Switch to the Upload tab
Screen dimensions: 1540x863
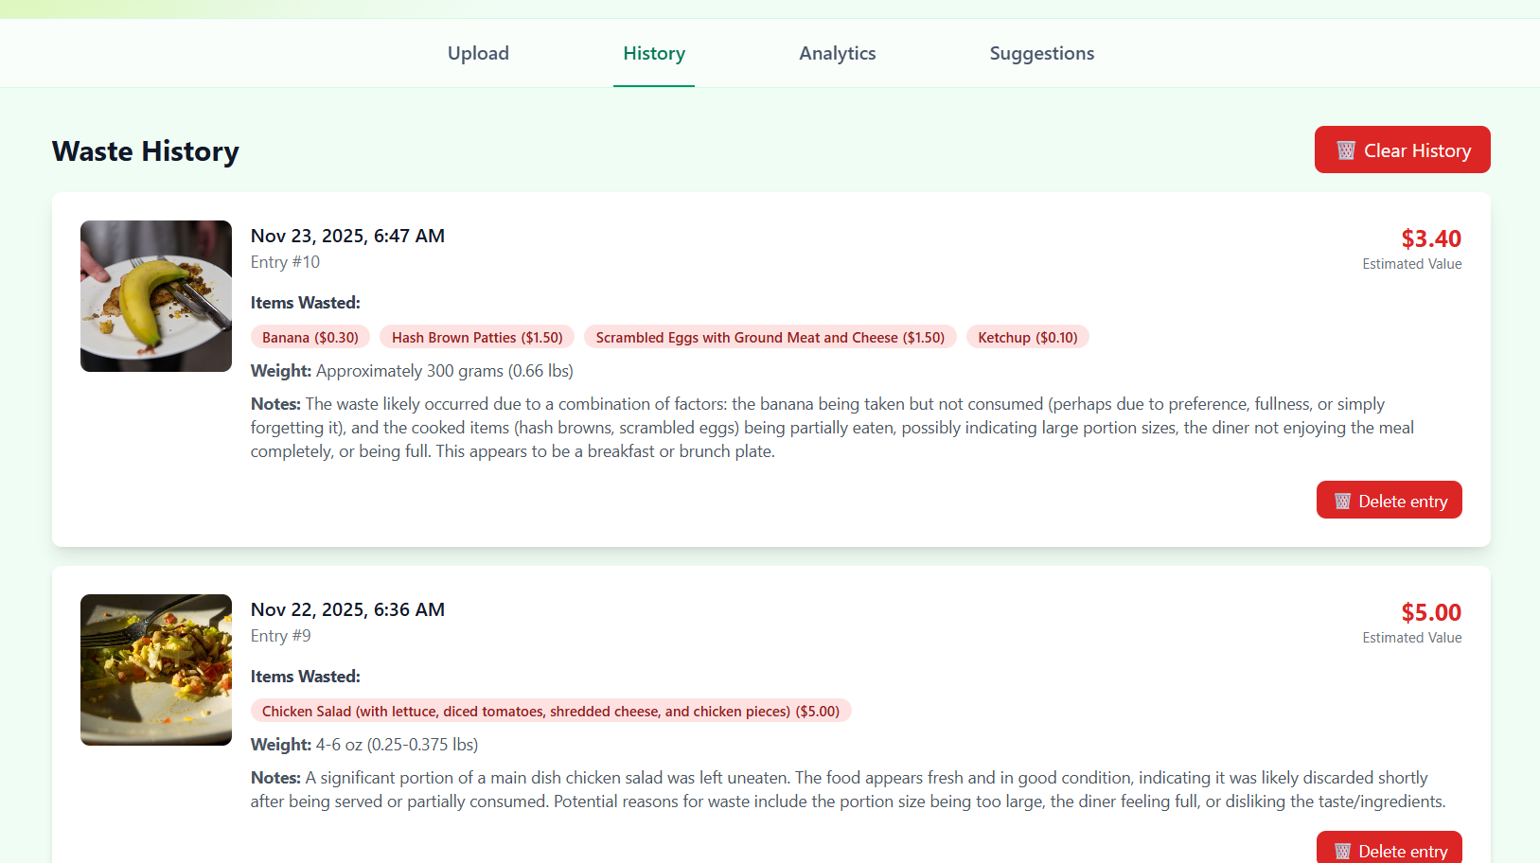tap(478, 53)
